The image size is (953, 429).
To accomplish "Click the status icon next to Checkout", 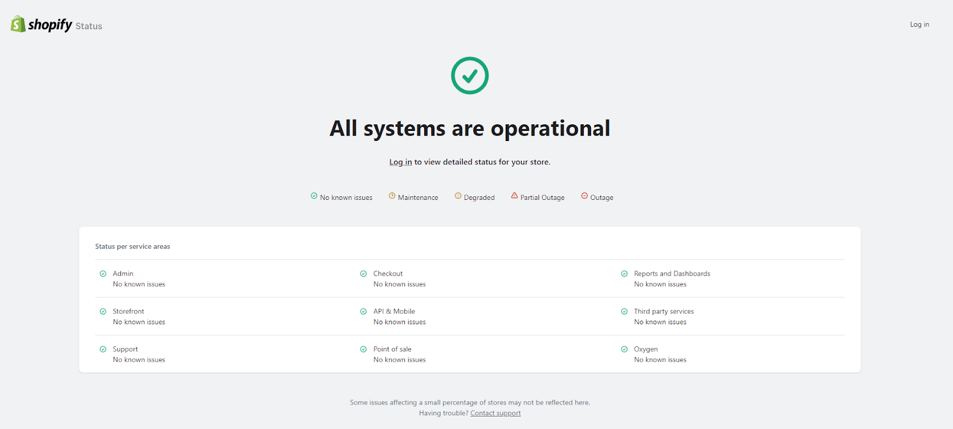I will click(363, 274).
